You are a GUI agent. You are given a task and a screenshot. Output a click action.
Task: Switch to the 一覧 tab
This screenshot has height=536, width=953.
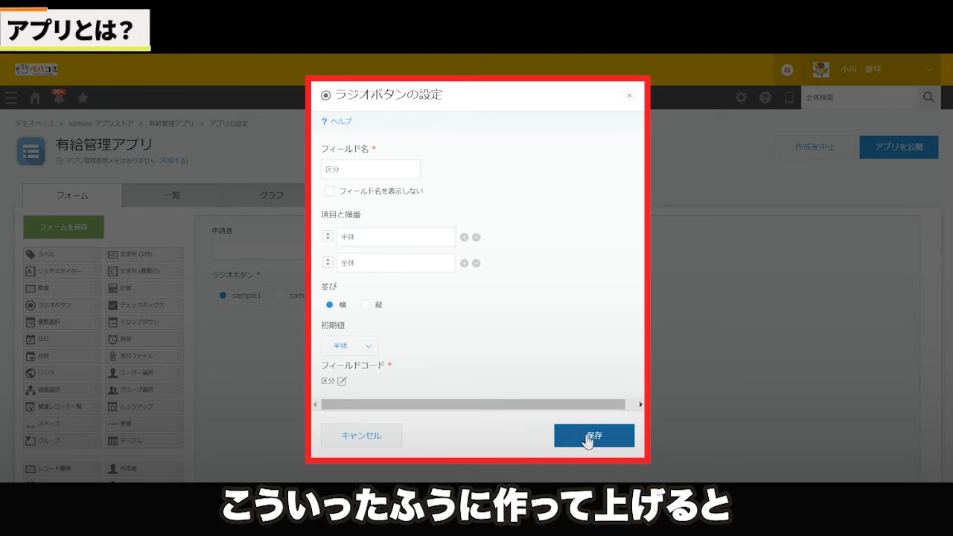[x=172, y=195]
